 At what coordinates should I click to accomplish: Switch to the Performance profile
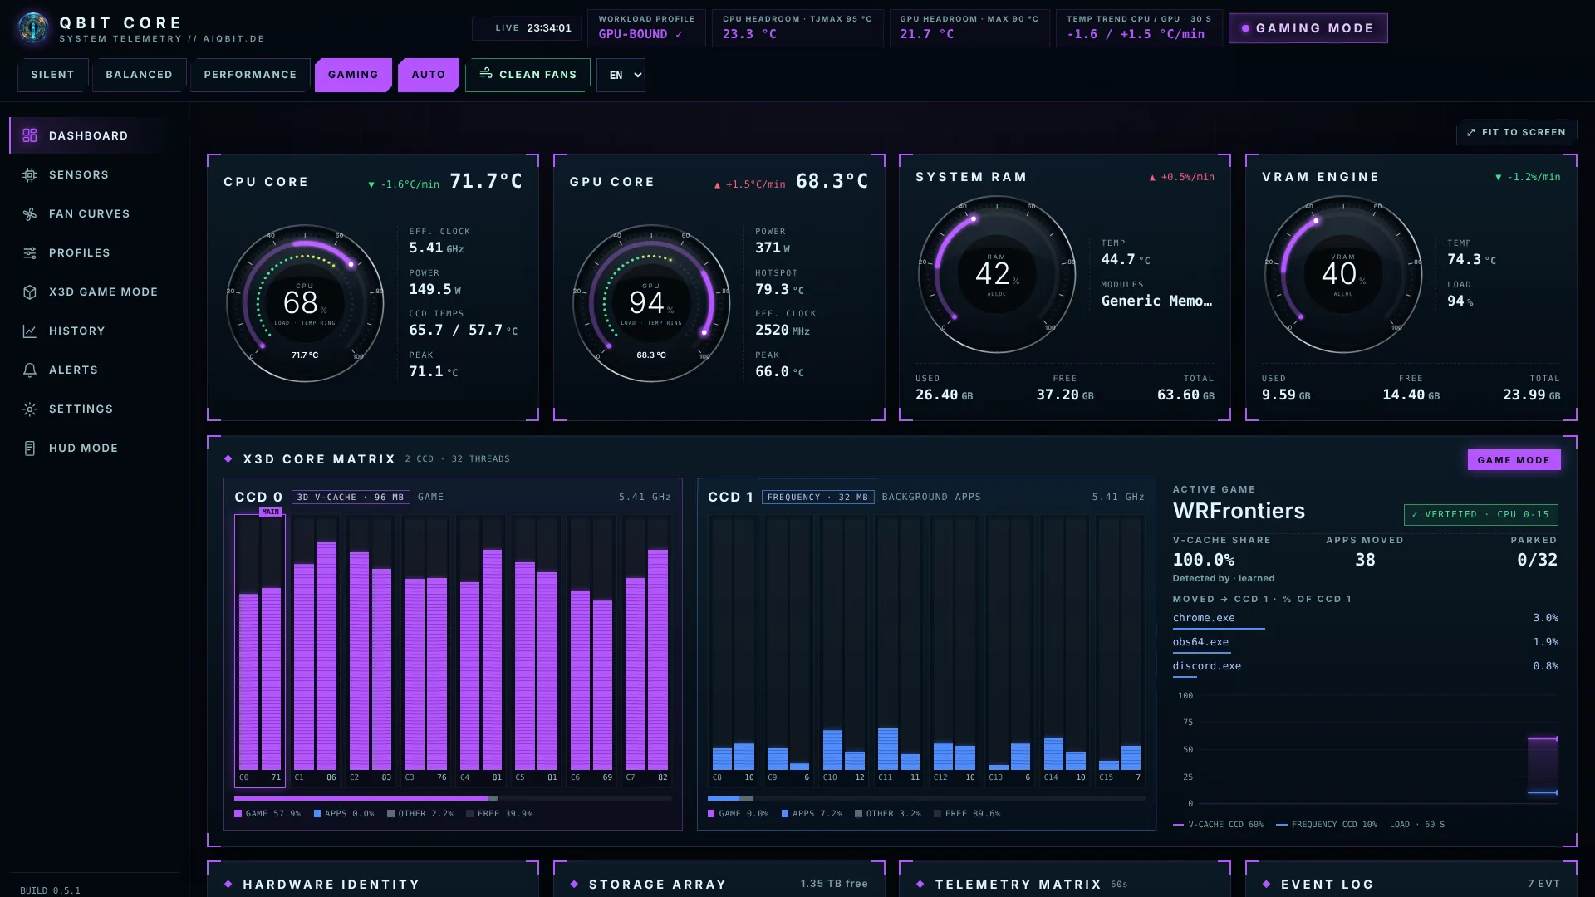tap(250, 75)
